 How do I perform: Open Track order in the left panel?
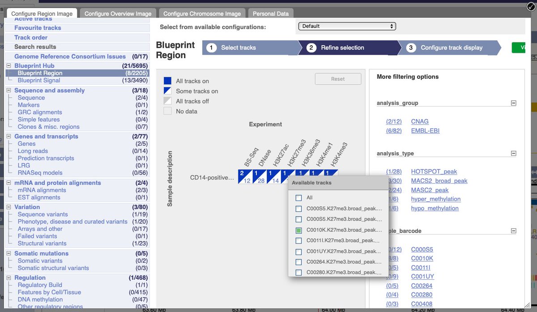[31, 38]
